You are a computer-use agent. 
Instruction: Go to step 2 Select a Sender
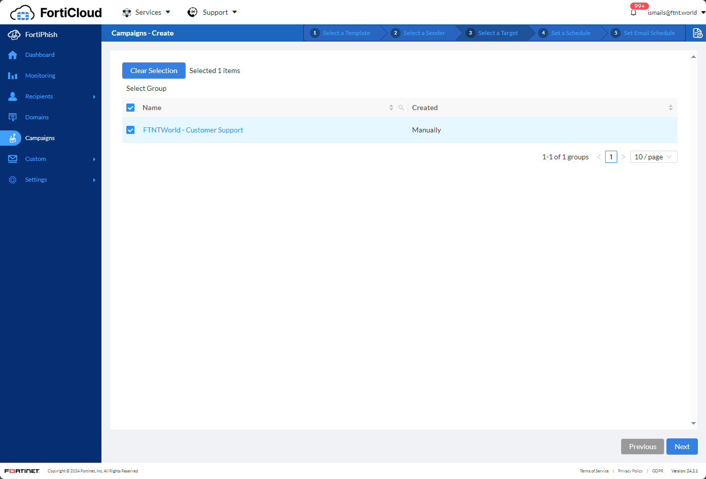click(419, 33)
